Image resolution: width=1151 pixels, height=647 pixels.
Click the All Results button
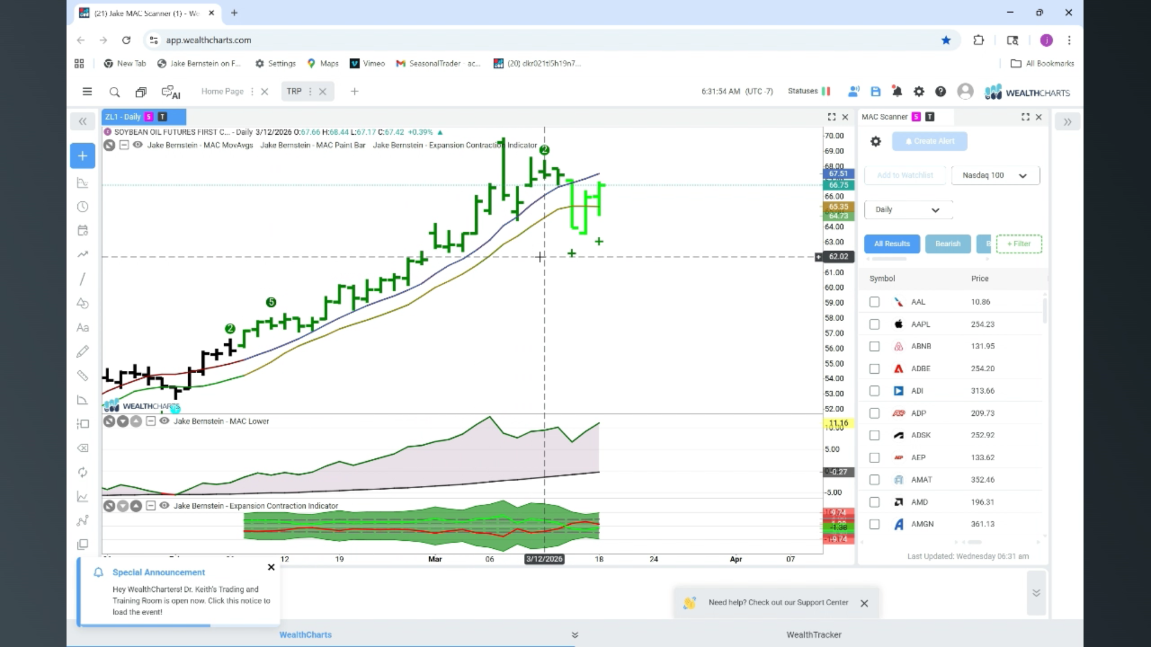(892, 244)
